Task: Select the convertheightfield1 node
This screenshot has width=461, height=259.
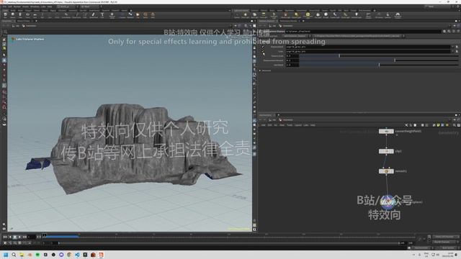Action: coord(386,131)
